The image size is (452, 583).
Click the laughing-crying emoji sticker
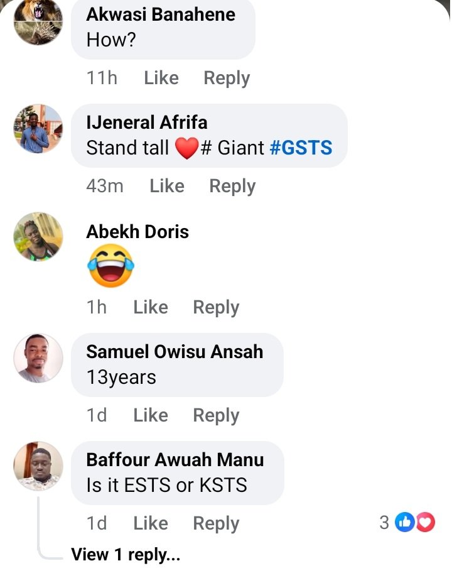tap(110, 266)
